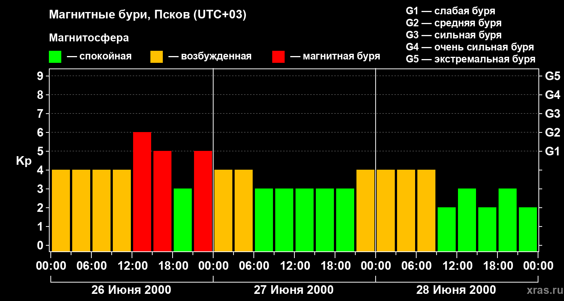Click the G1 label on right axis
564x301 pixels.
click(x=553, y=151)
